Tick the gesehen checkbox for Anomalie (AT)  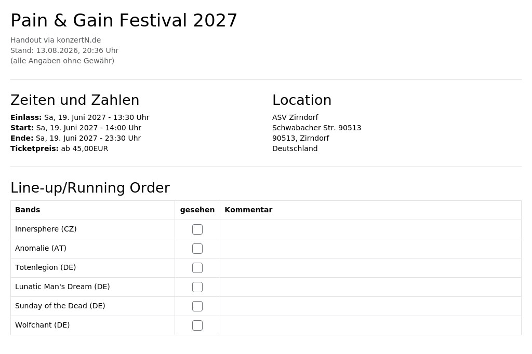tap(197, 249)
